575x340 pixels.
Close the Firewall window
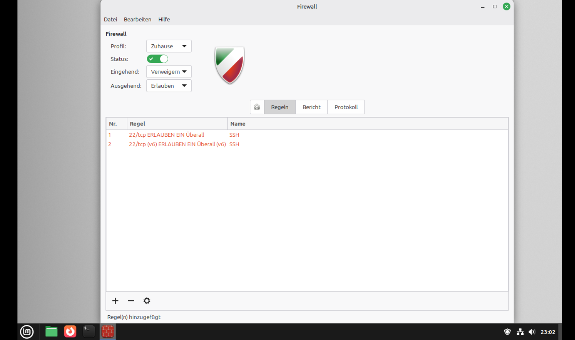506,7
